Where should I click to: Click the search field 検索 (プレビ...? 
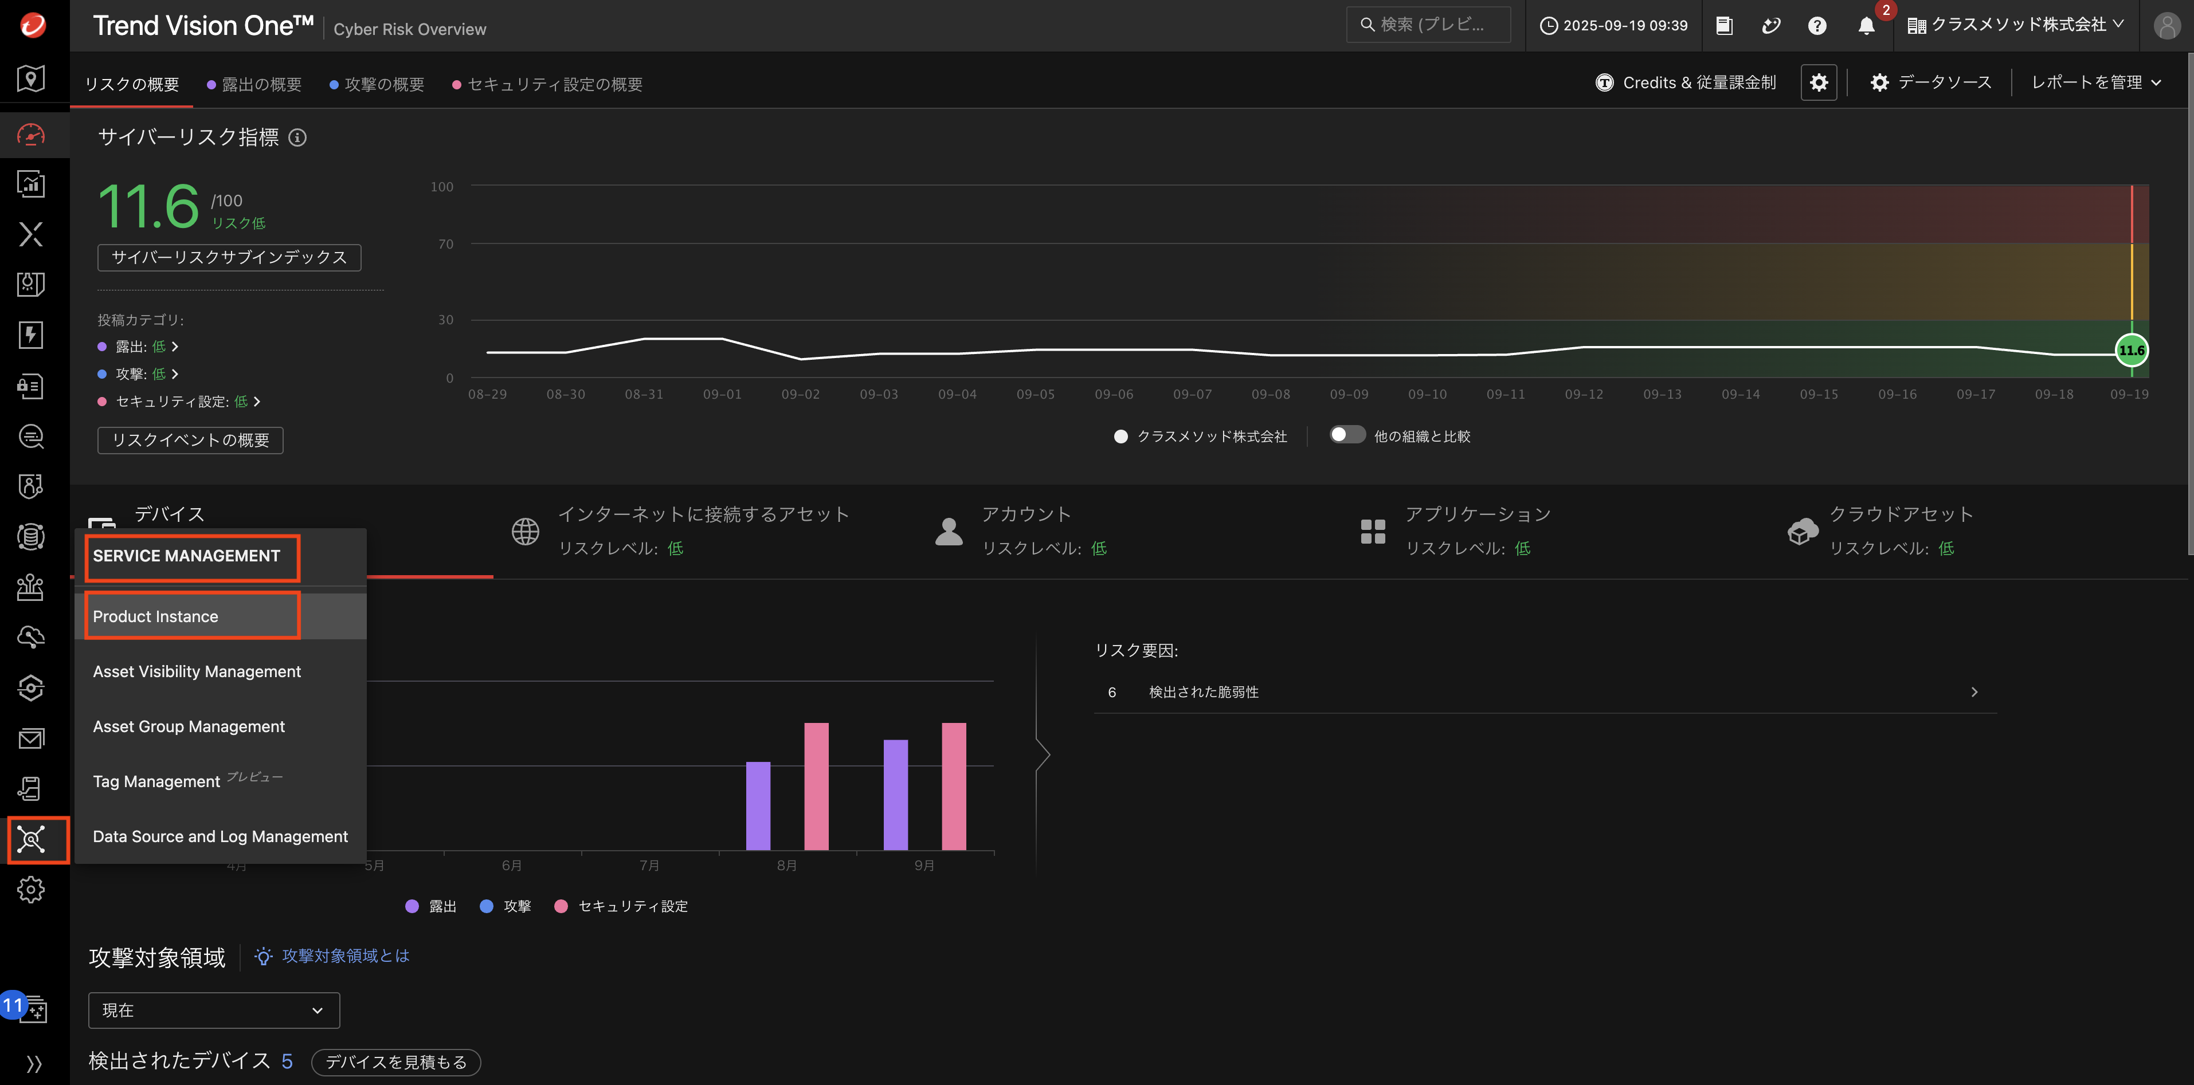coord(1428,25)
